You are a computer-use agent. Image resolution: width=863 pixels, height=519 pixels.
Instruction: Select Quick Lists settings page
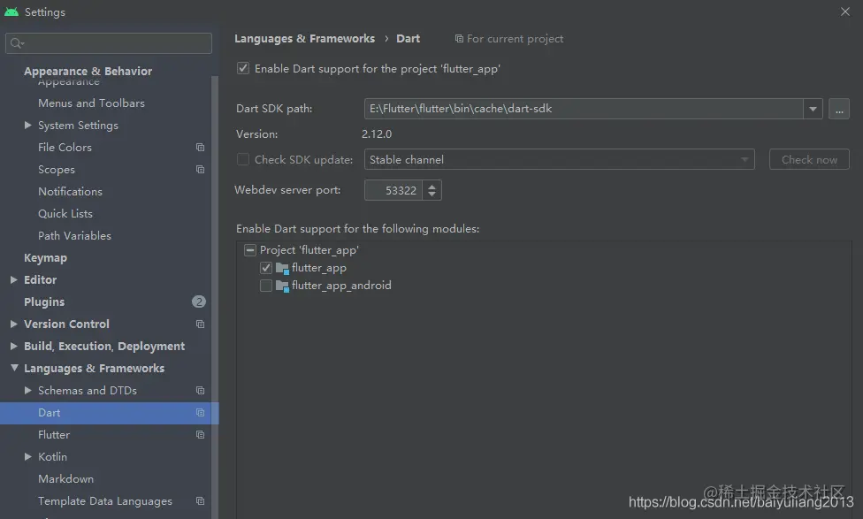pyautogui.click(x=65, y=214)
